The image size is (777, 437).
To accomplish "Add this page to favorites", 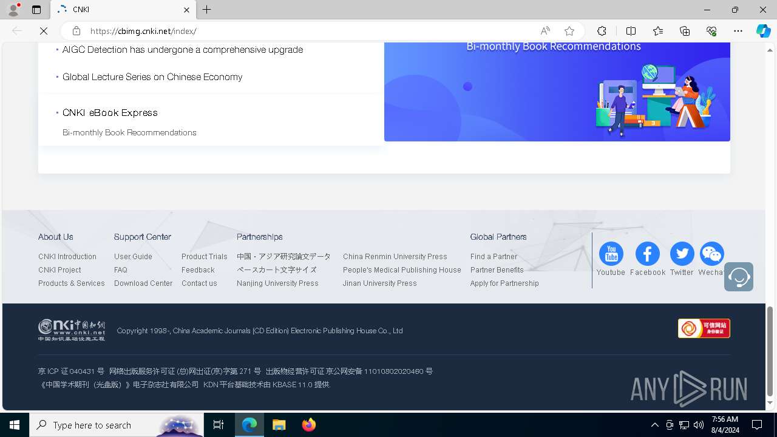I will click(569, 31).
